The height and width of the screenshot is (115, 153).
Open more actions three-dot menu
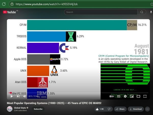[x=147, y=109]
